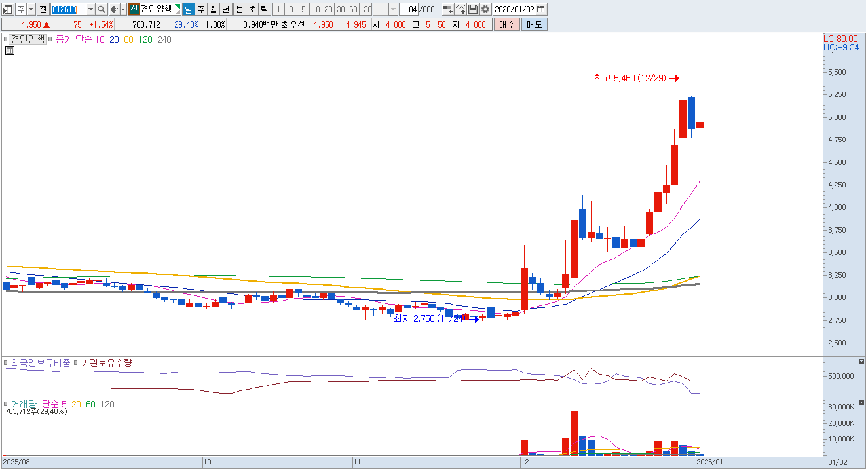The width and height of the screenshot is (866, 469).
Task: Toggle the 외국인보유비중 indicator marker
Action: 7,363
